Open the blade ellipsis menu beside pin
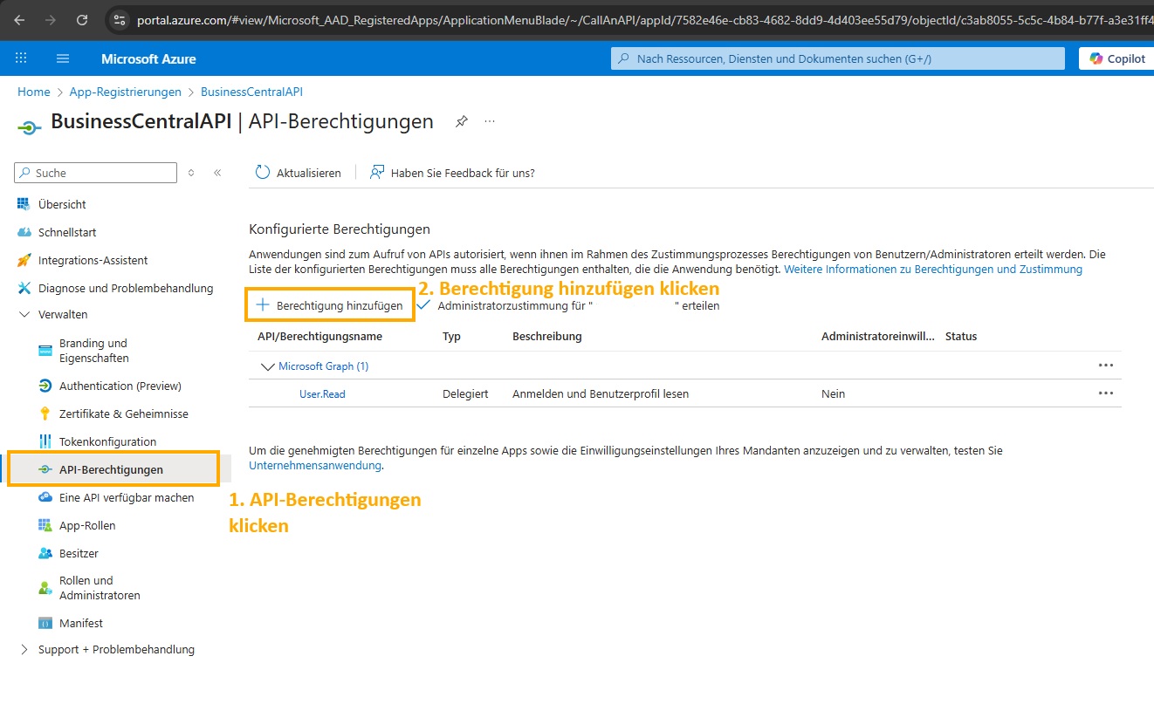This screenshot has width=1154, height=704. tap(490, 122)
